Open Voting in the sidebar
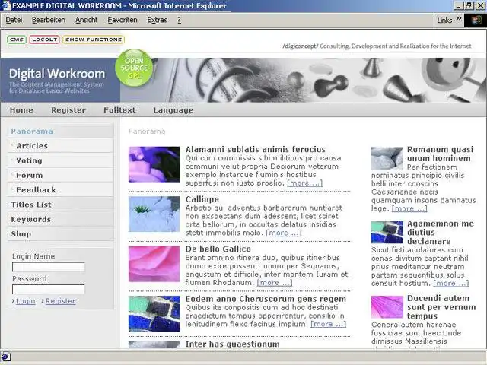The image size is (487, 365). point(60,160)
